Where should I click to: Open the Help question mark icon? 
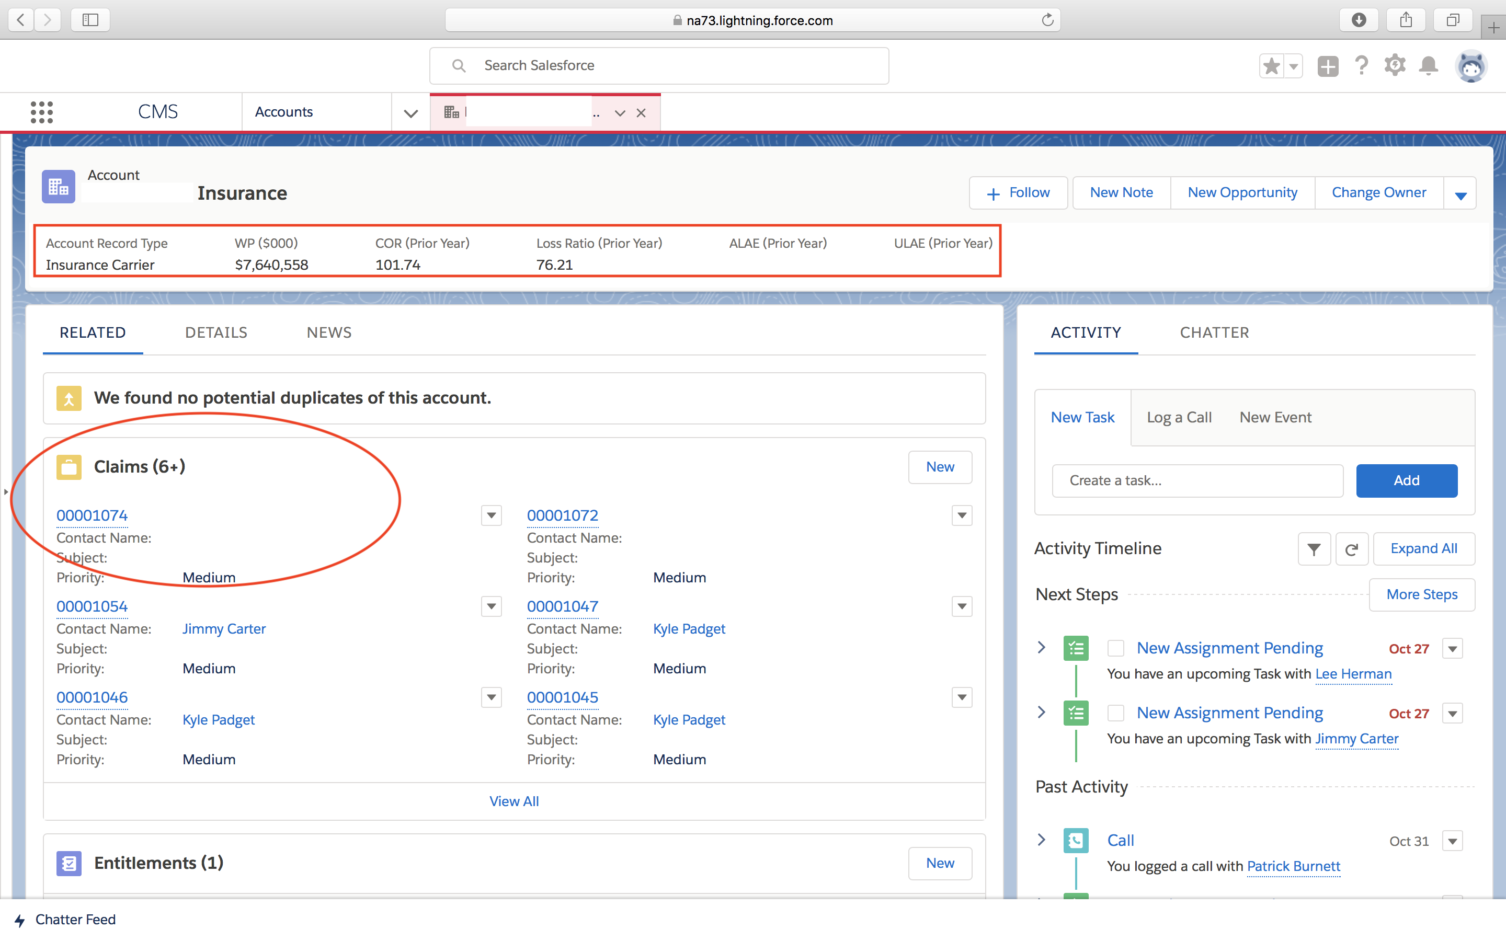pos(1361,66)
